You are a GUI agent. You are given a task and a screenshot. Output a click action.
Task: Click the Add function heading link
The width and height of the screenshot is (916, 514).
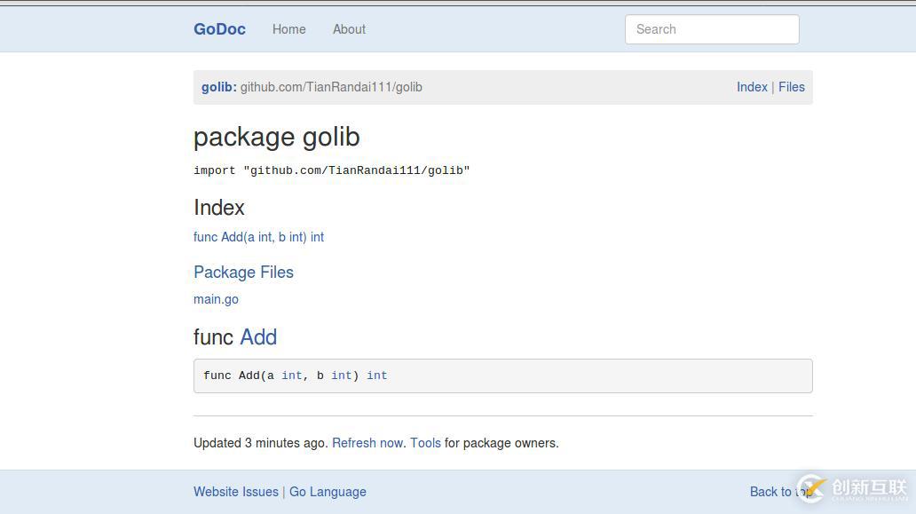[x=258, y=337]
